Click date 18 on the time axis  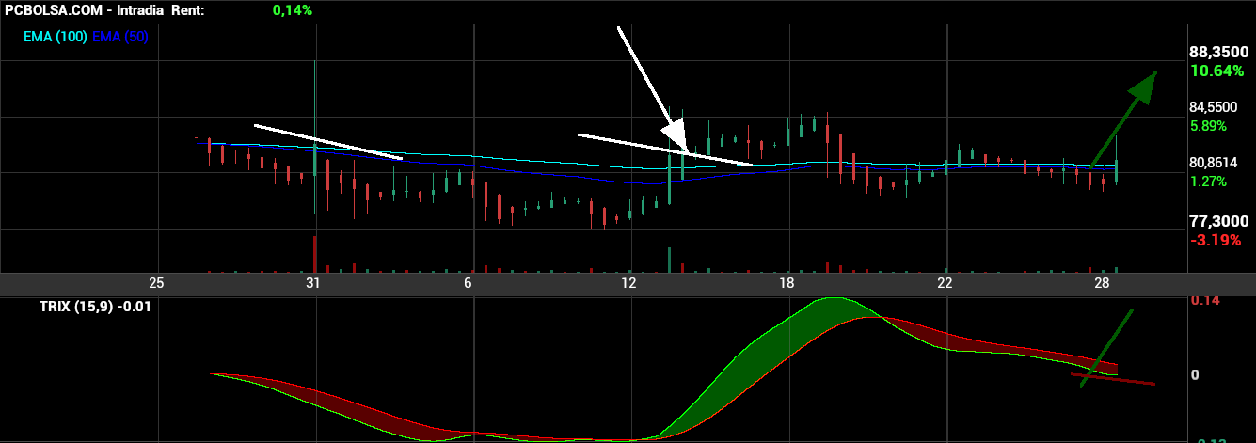click(787, 283)
